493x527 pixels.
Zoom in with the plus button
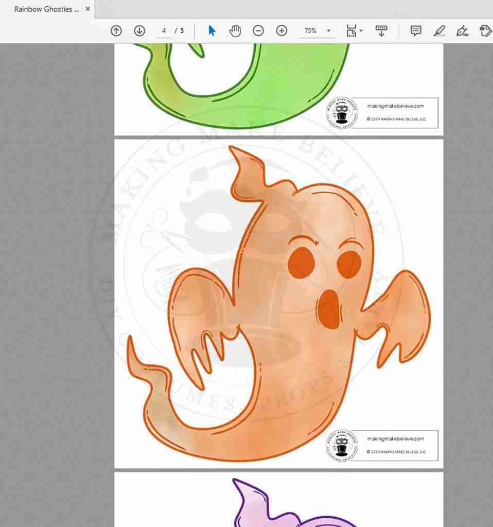tap(281, 31)
